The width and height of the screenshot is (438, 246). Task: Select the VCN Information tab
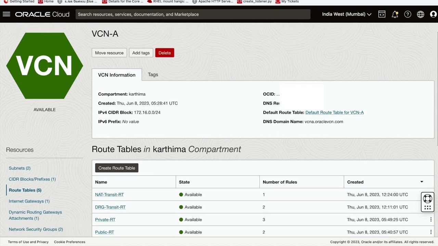pyautogui.click(x=117, y=75)
